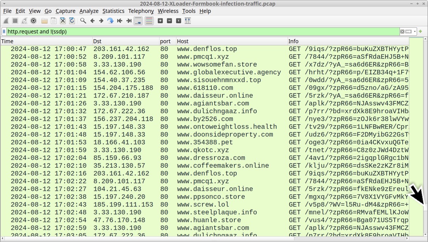Open the Capture menu
The height and width of the screenshot is (242, 428).
pyautogui.click(x=65, y=11)
